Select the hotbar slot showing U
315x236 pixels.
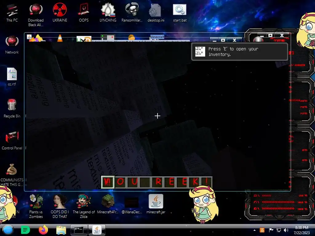[133, 182]
